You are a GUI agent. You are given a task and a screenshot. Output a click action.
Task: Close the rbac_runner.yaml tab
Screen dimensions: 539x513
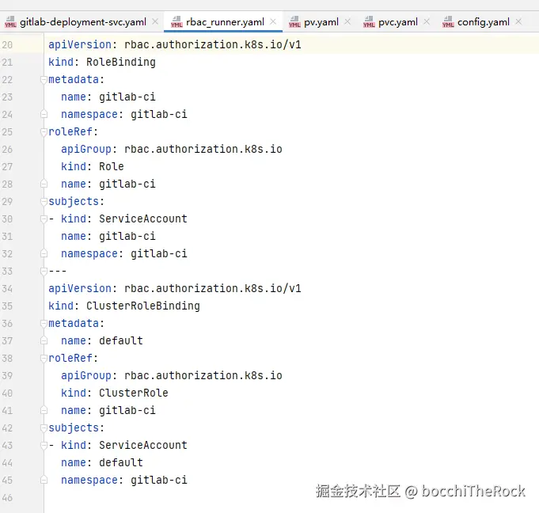(273, 21)
